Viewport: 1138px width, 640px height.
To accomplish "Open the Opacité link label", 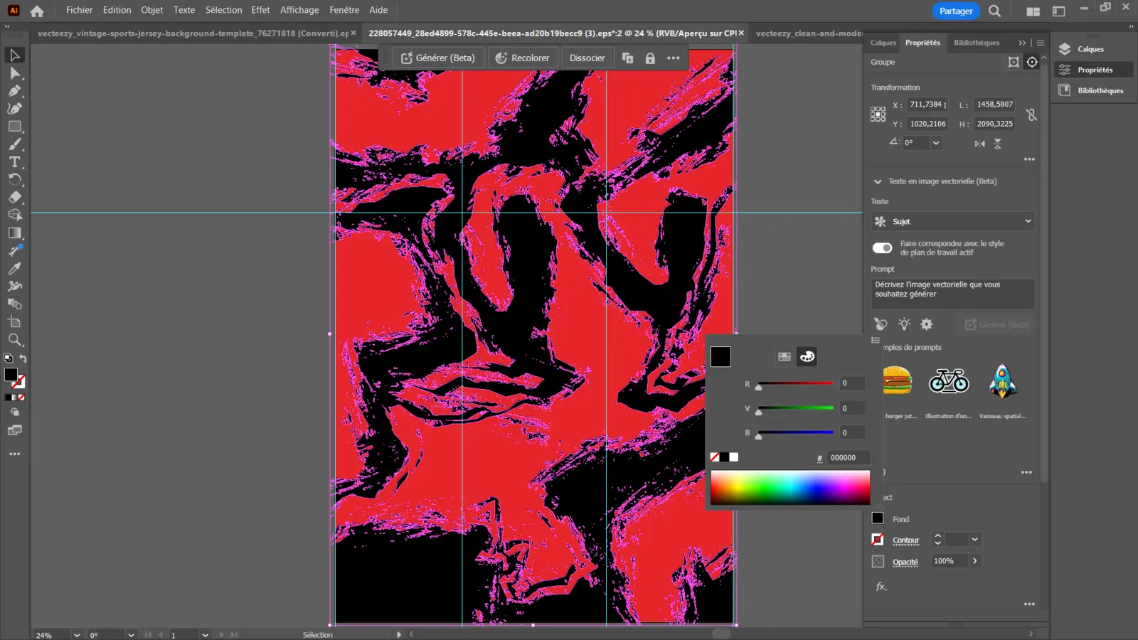I will point(905,562).
